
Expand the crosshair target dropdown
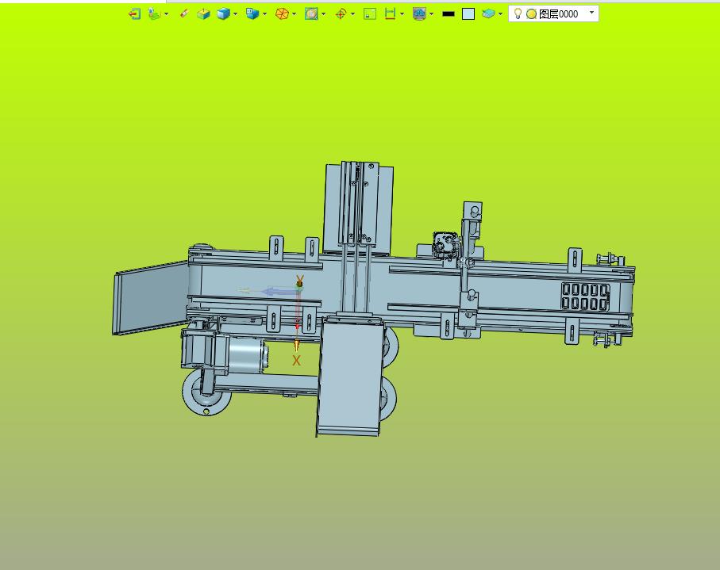pos(352,14)
